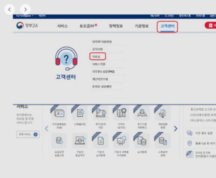216x178 pixels.
Task: Open the 지방세 환급계좌 icon
Action: point(80,141)
